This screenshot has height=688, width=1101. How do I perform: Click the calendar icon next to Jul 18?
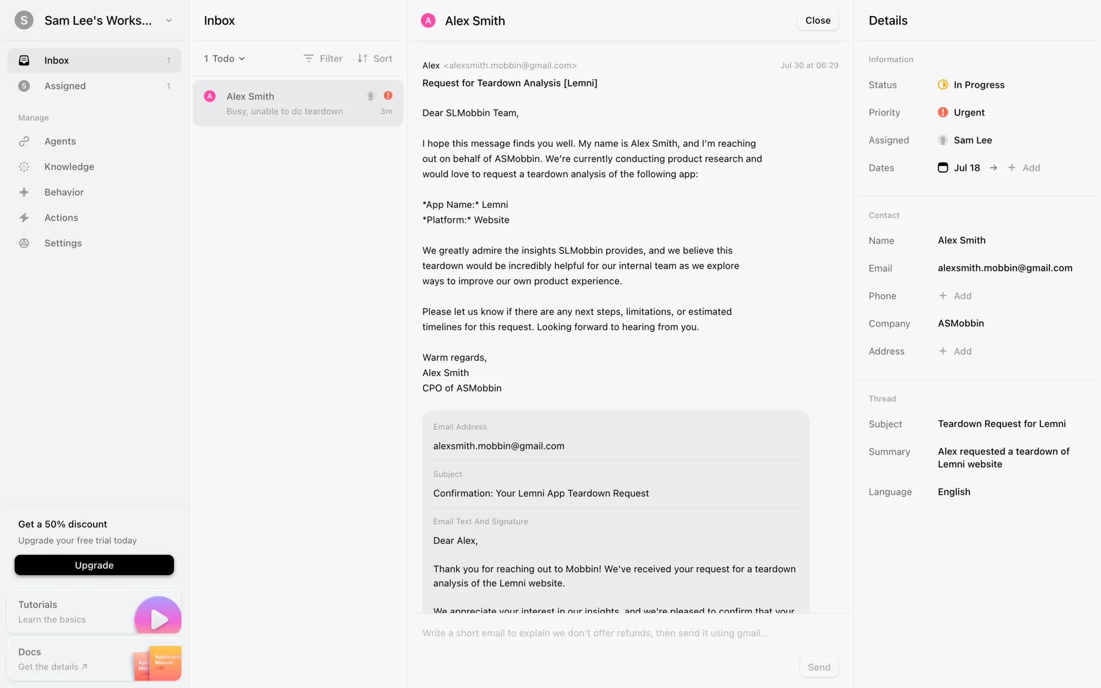tap(943, 167)
